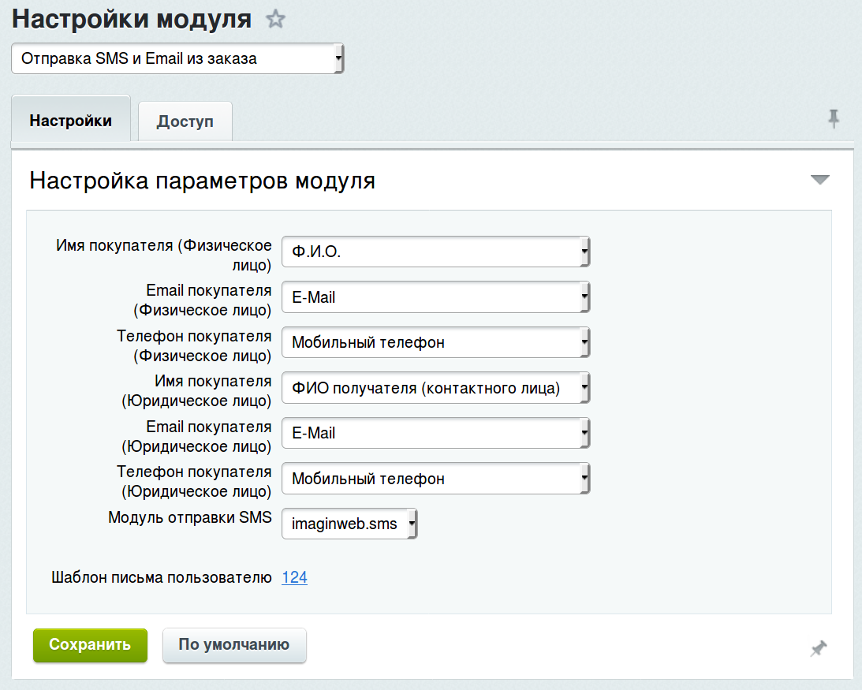Image resolution: width=862 pixels, height=690 pixels.
Task: Open mail template link 124
Action: pos(295,577)
